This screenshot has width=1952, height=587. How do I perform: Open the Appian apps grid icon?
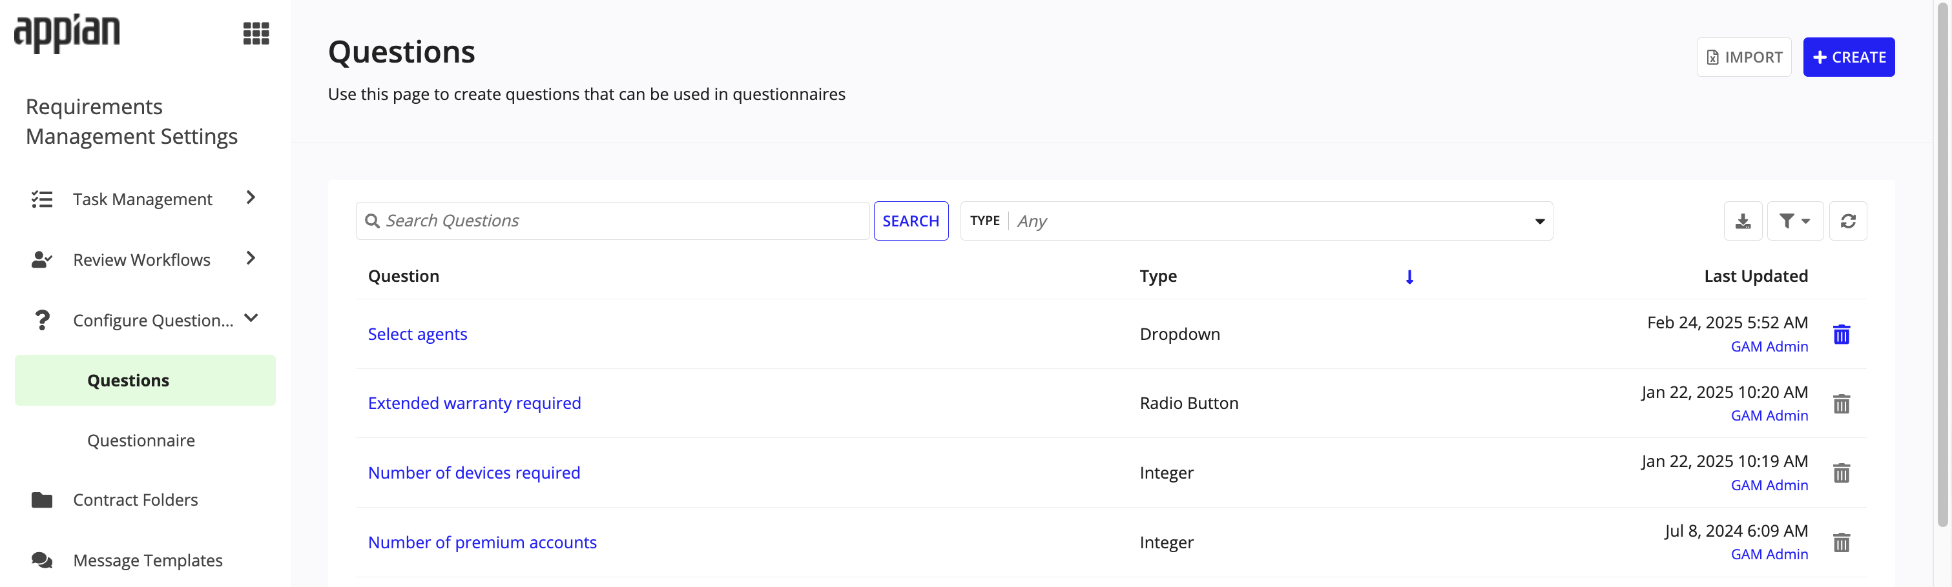pos(256,34)
